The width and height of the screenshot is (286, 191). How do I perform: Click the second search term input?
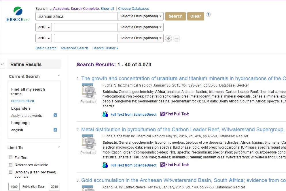[x=86, y=27]
